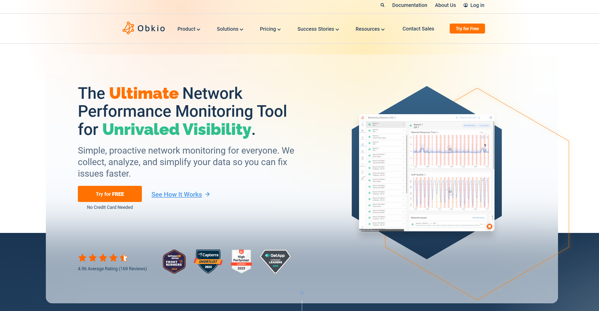The width and height of the screenshot is (599, 311).
Task: Click the GetApp Category Leaders badge
Action: coord(276,261)
